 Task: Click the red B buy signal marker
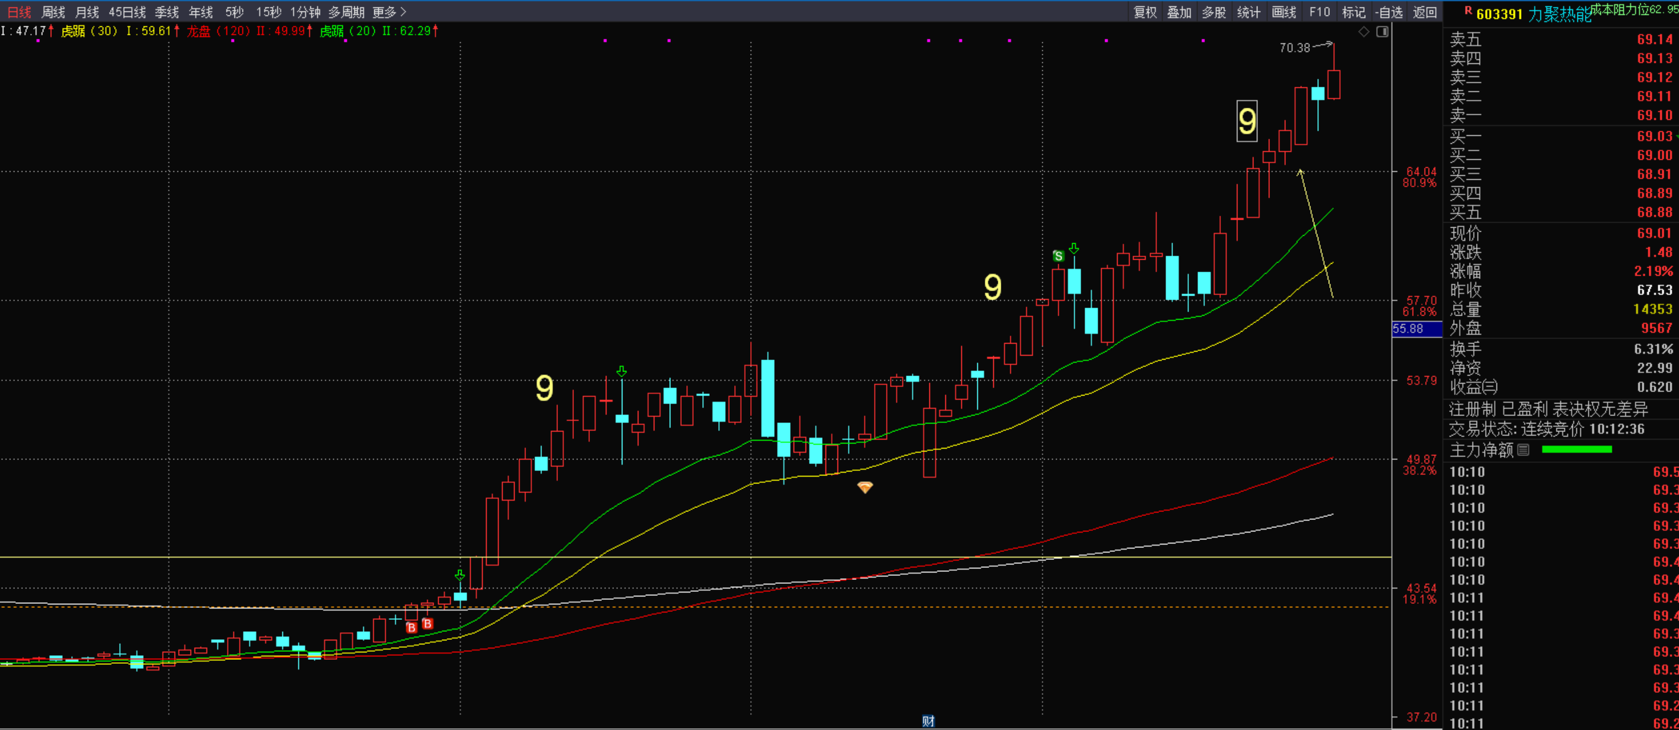click(411, 628)
